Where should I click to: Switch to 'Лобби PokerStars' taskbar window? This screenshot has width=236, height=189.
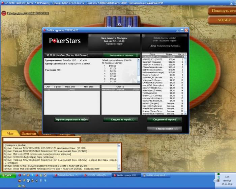pos(67,175)
